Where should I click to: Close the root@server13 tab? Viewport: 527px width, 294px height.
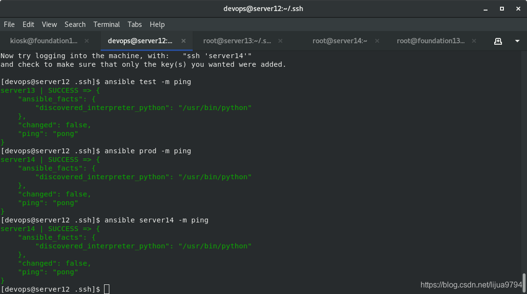click(280, 41)
